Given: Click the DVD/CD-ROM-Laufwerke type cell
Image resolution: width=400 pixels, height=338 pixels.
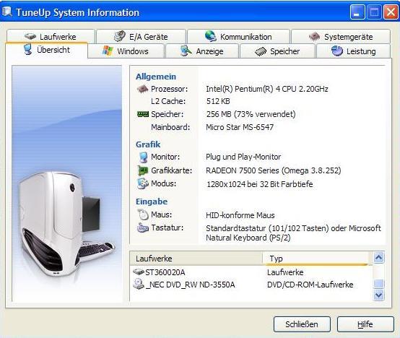Looking at the screenshot, I should tap(310, 285).
